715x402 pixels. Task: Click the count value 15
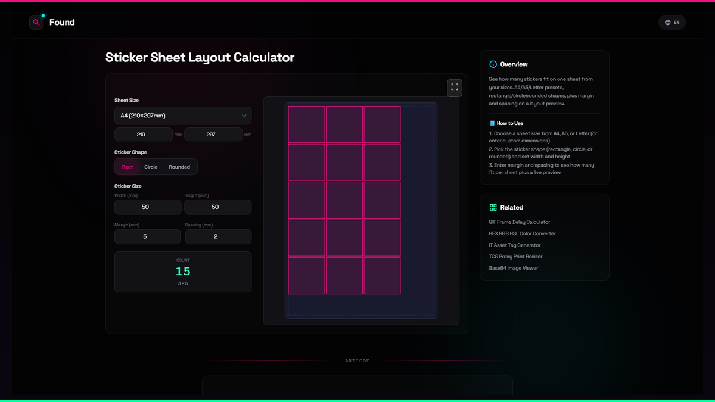183,272
